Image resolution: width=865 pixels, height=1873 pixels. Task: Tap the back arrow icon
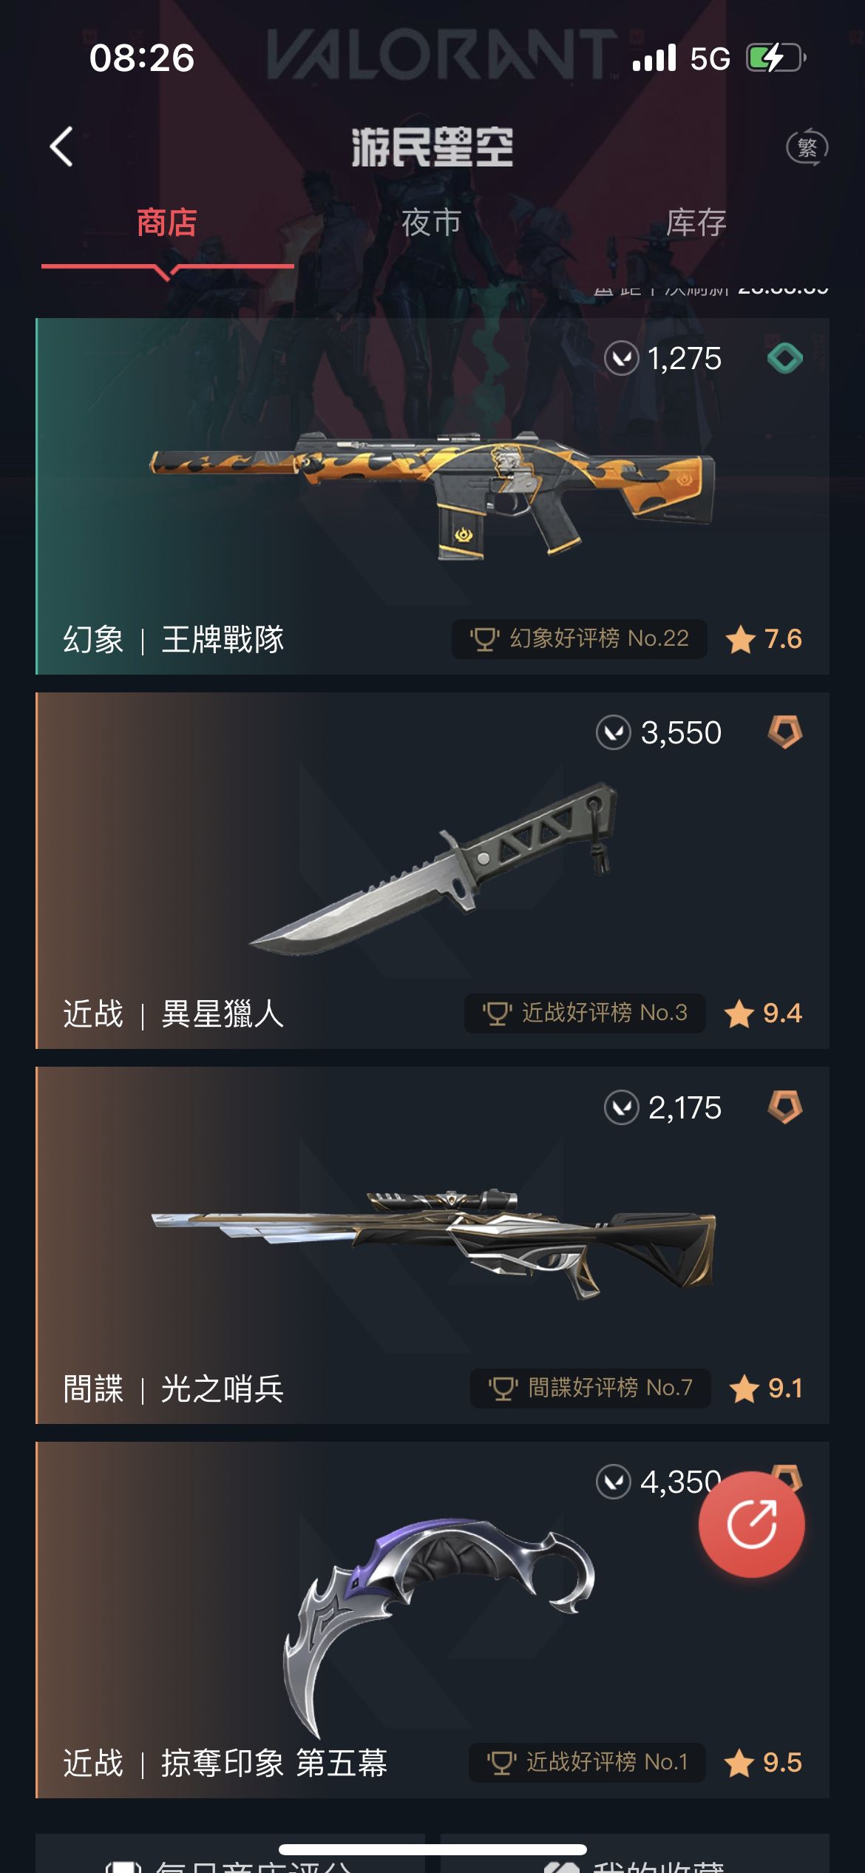point(62,146)
